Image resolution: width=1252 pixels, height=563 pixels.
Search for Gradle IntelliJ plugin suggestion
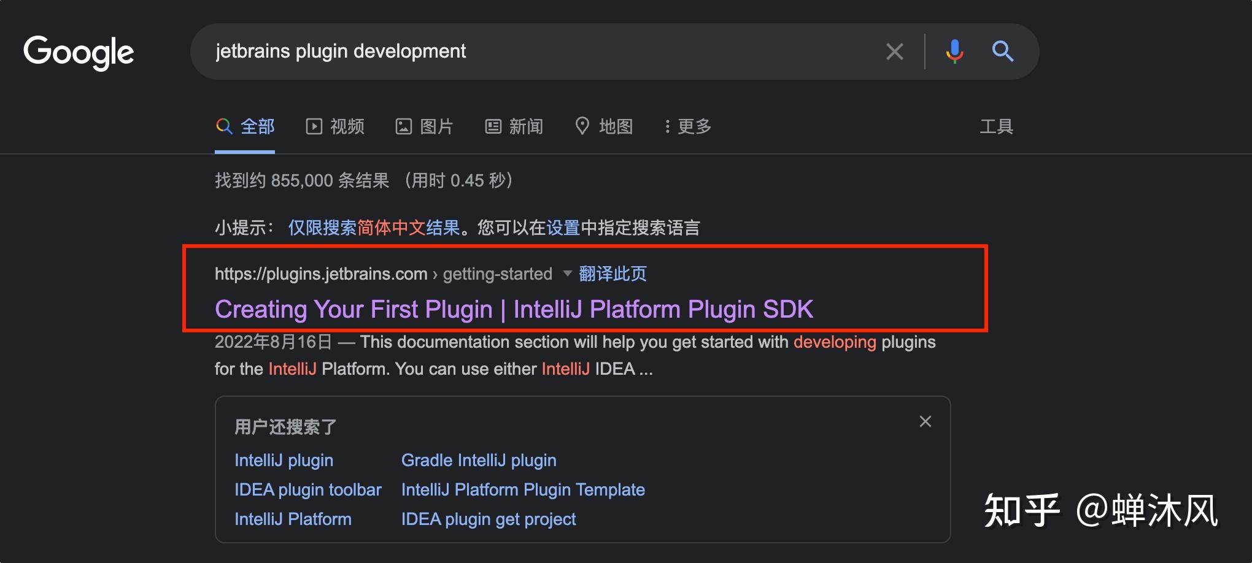coord(479,461)
